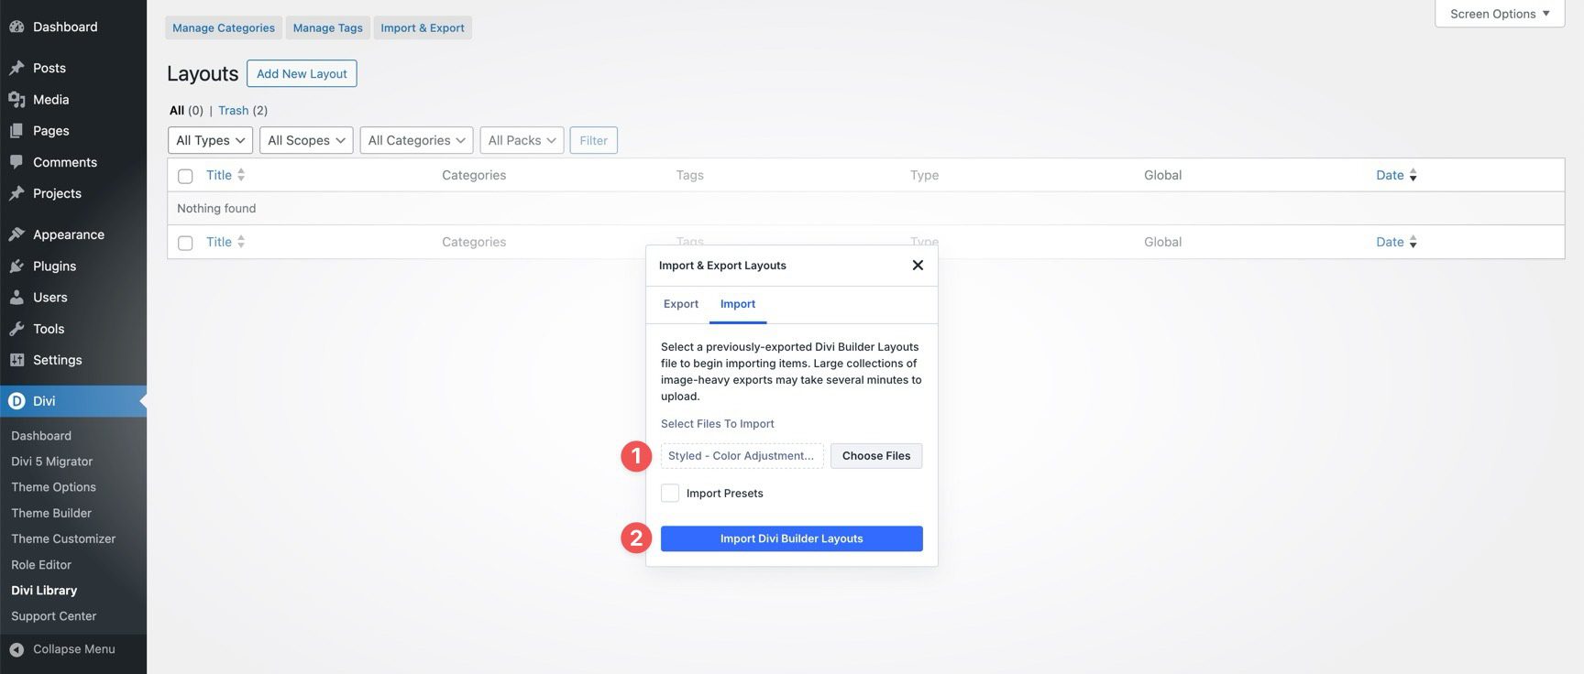This screenshot has width=1584, height=674.
Task: Open Divi 5 Migrator submenu item
Action: pyautogui.click(x=51, y=462)
